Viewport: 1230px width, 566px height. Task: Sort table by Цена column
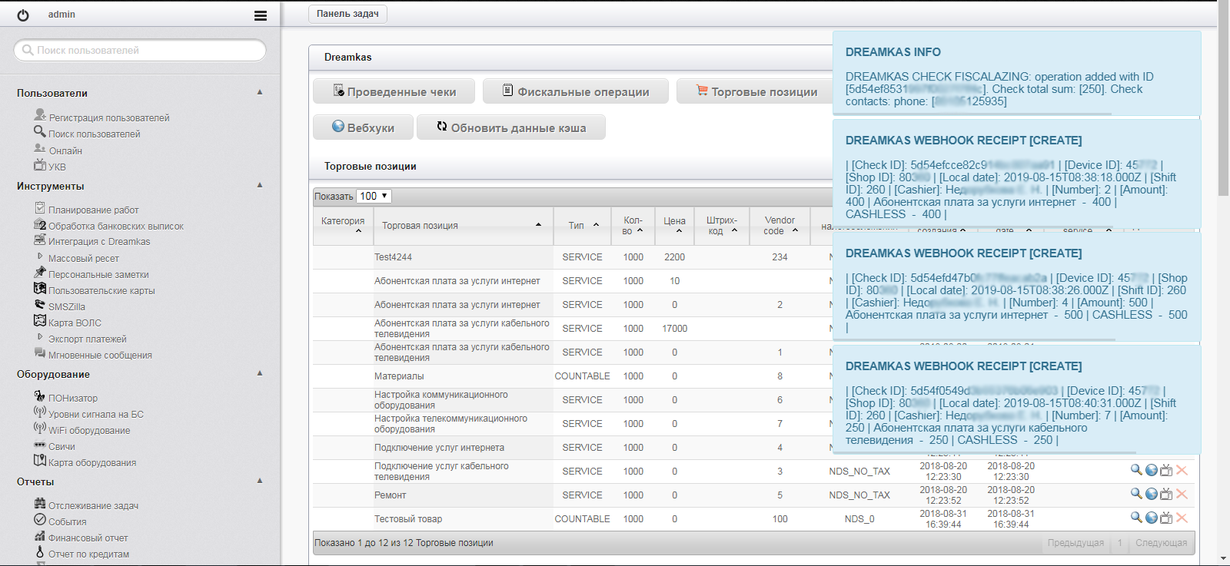[674, 226]
